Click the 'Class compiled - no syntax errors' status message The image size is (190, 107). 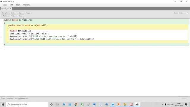[15, 98]
